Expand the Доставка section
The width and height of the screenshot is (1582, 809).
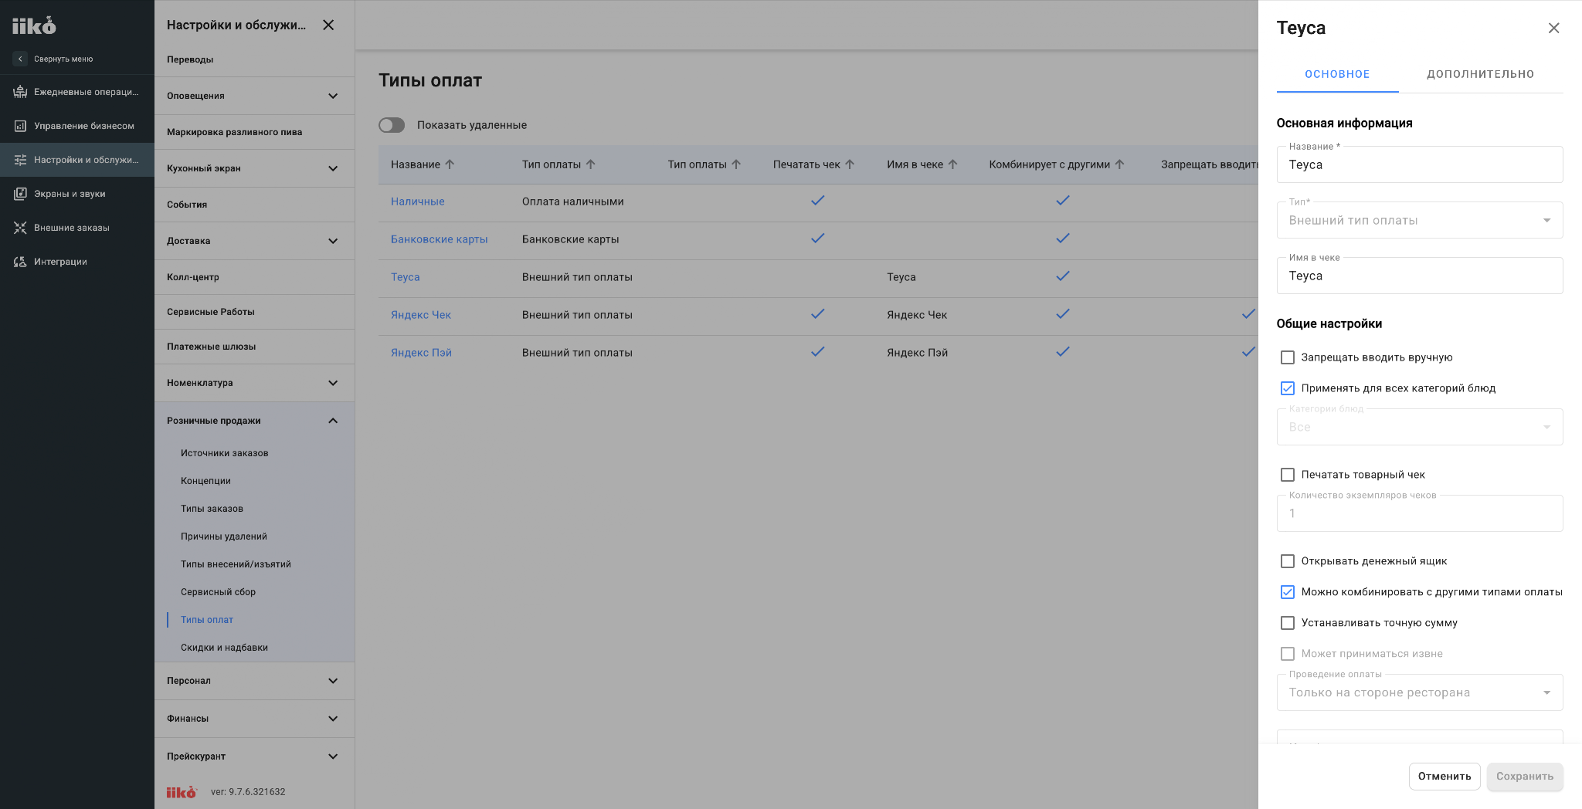(x=333, y=241)
